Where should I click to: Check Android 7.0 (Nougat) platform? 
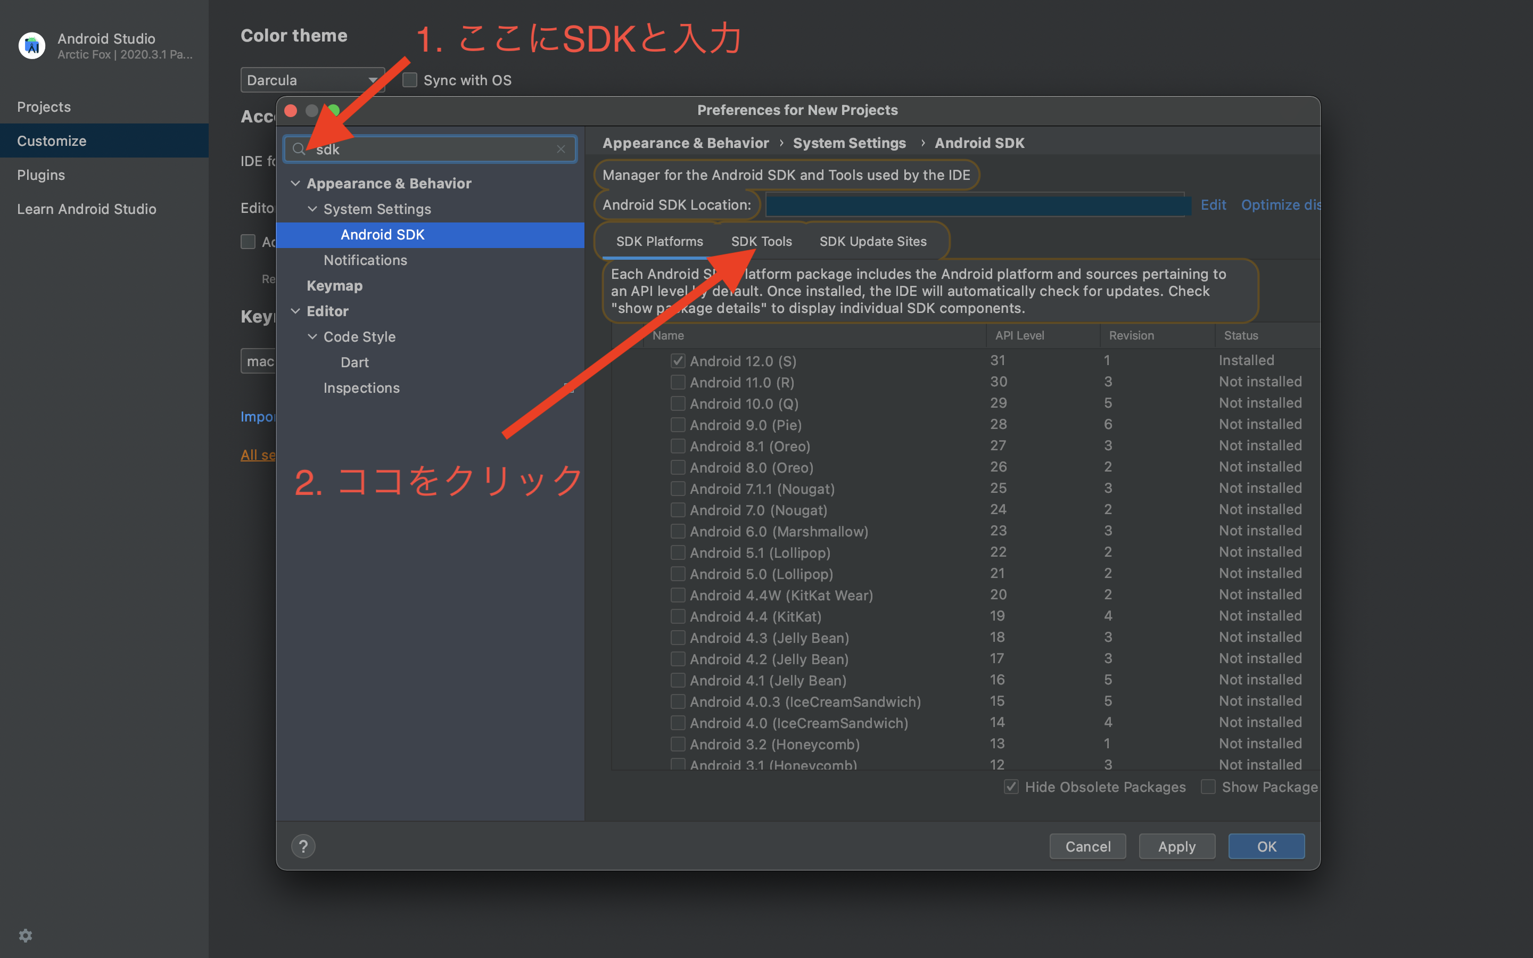pos(678,509)
